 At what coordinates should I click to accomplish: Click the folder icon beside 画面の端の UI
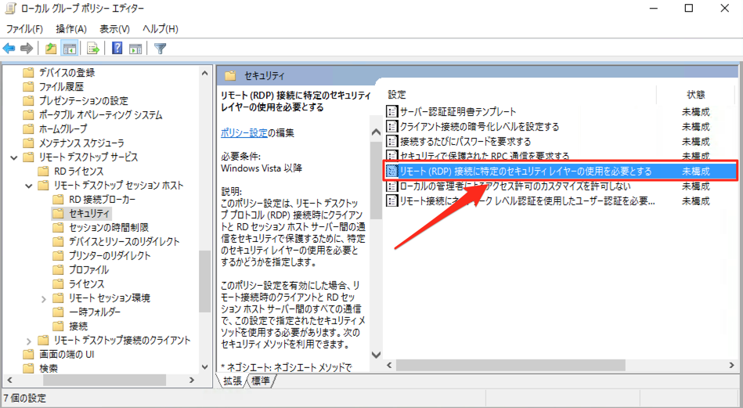(28, 354)
